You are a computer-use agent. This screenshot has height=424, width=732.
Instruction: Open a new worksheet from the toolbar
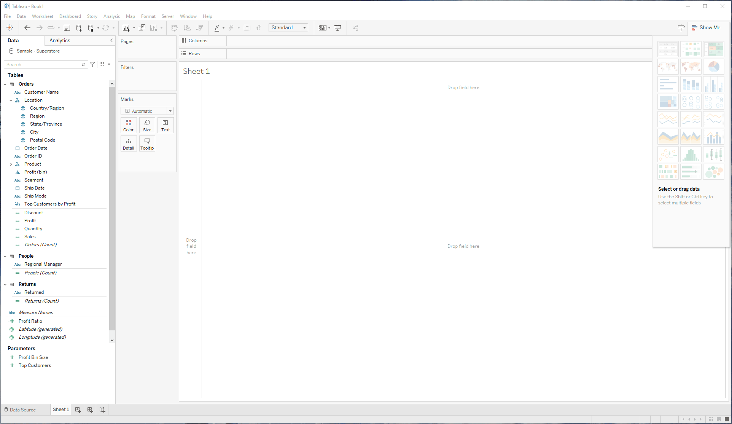point(127,27)
